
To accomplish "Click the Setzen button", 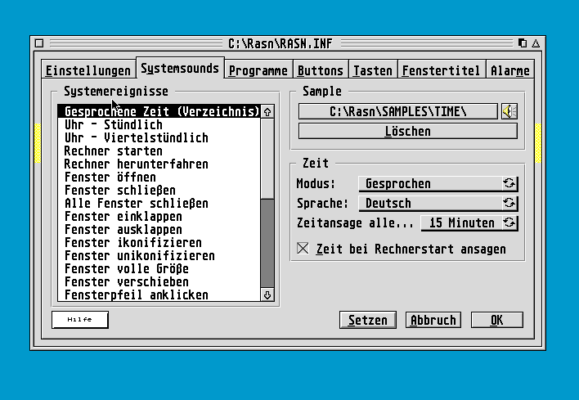I will (368, 320).
